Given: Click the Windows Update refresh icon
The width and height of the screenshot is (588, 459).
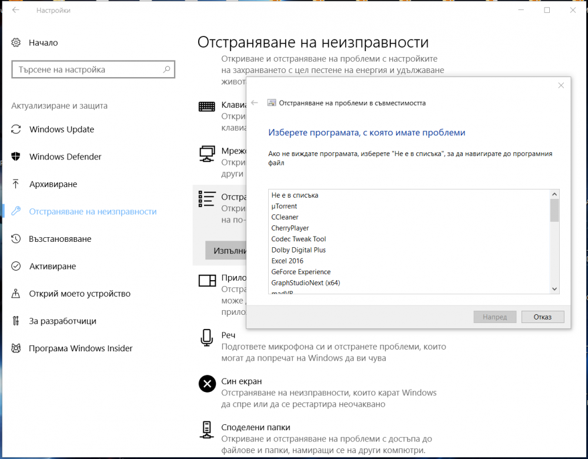Looking at the screenshot, I should click(x=16, y=129).
